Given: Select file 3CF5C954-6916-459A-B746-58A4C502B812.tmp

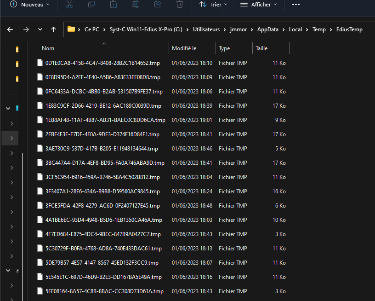Looking at the screenshot, I should [102, 177].
